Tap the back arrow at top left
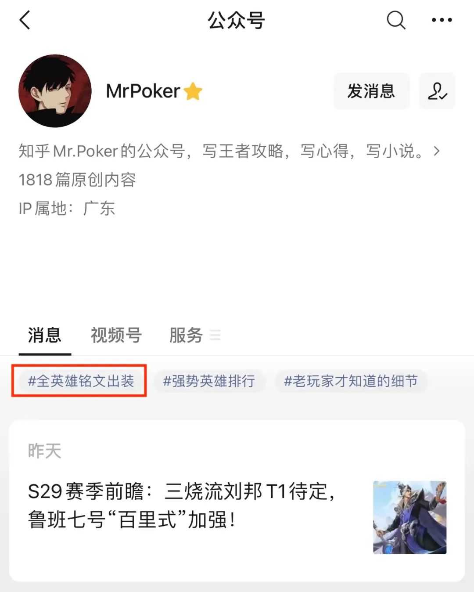This screenshot has height=592, width=474. coord(25,20)
